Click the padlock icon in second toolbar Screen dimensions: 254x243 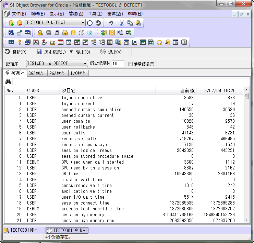pos(65,33)
